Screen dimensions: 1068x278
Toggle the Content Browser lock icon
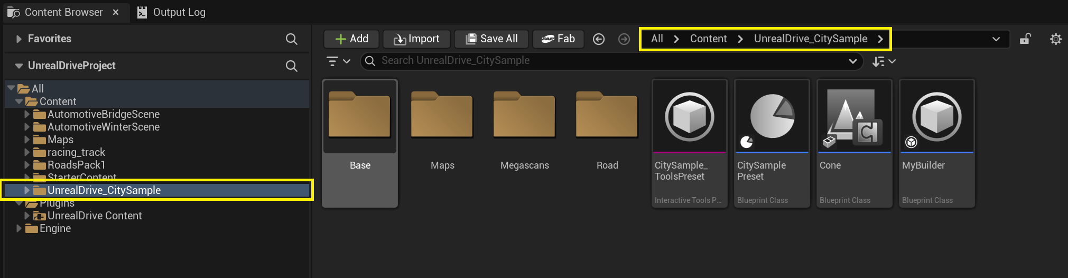coord(1025,39)
